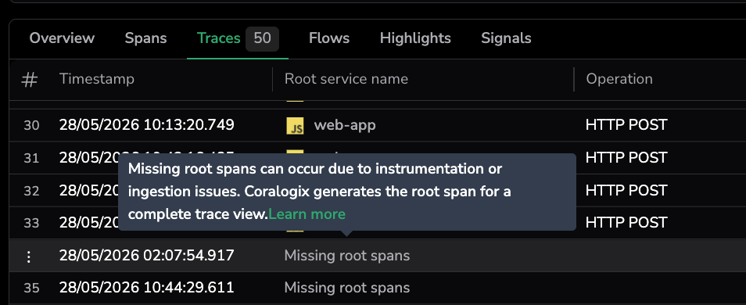Click Missing root spans in row 35
This screenshot has height=305, width=746.
[x=347, y=287]
